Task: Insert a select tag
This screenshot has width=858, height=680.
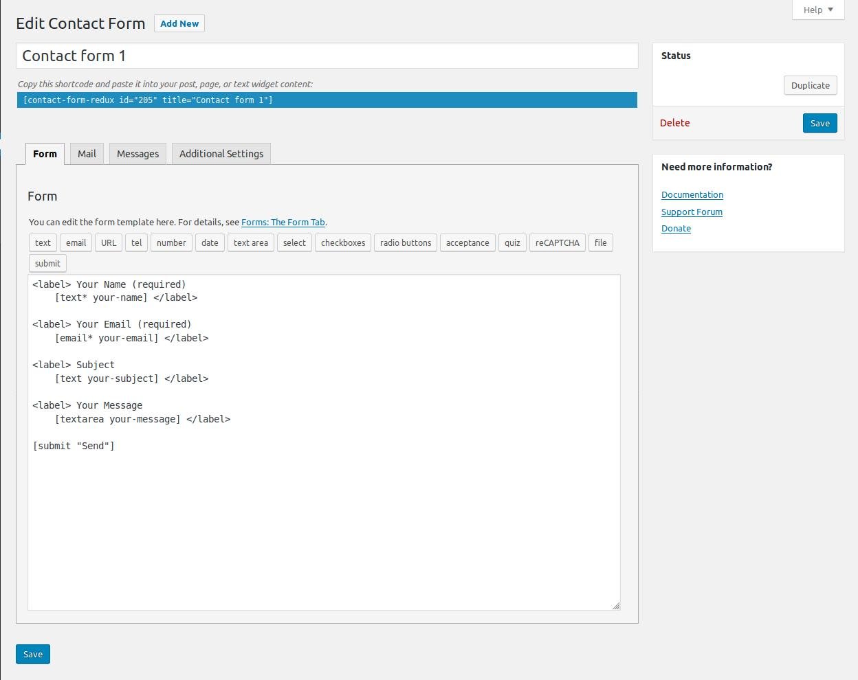Action: point(294,243)
